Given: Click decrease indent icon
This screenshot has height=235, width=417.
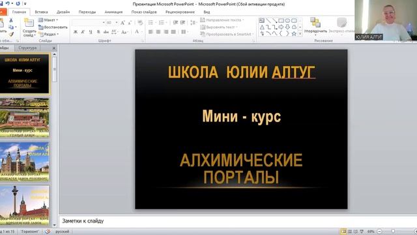Looking at the screenshot, I should click(x=175, y=23).
